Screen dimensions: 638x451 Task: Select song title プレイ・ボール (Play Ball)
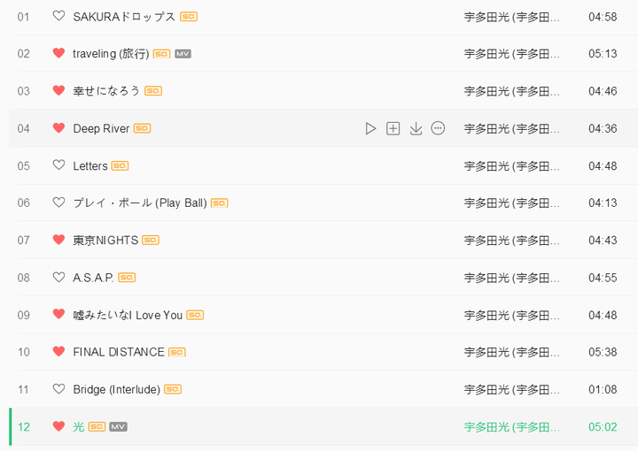(x=140, y=203)
